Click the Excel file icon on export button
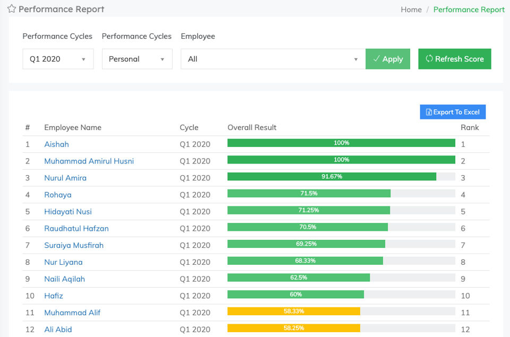This screenshot has height=337, width=510. [x=429, y=112]
